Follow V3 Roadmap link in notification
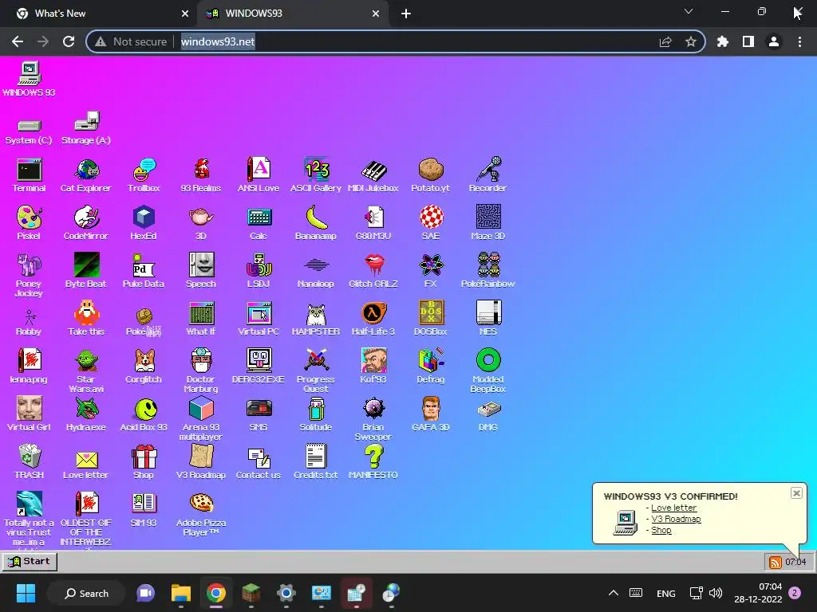Image resolution: width=817 pixels, height=612 pixels. [x=676, y=519]
